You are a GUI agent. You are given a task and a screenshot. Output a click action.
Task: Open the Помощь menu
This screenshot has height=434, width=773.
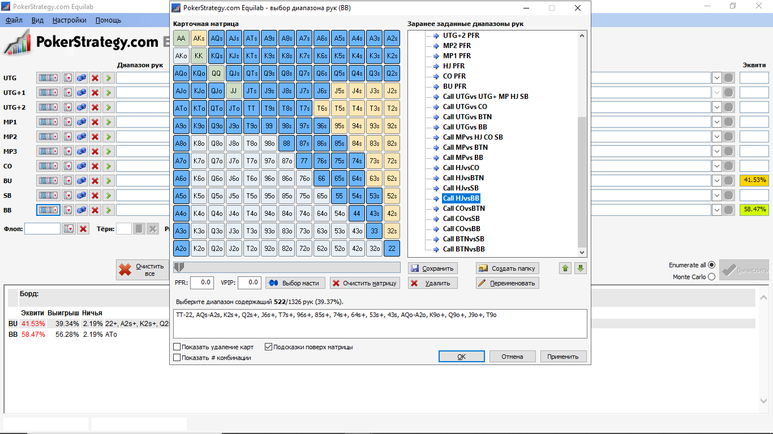click(x=108, y=20)
